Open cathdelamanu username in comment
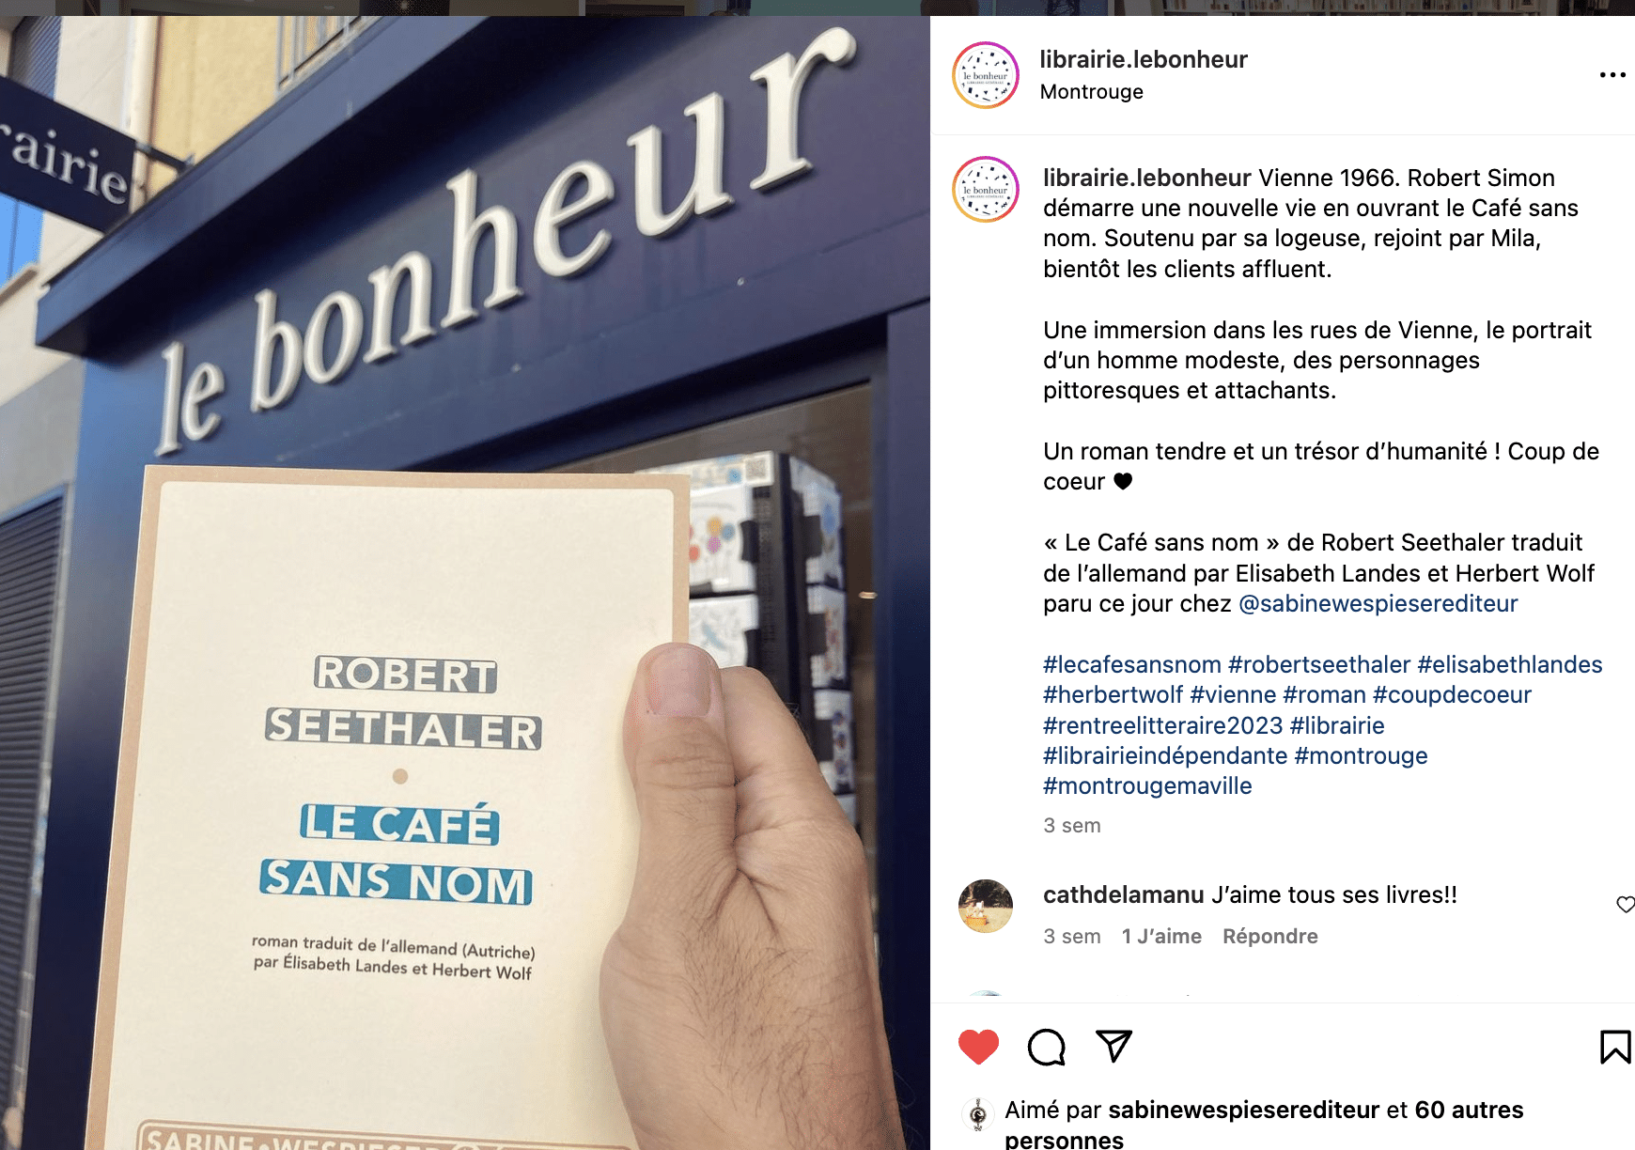Screen dimensions: 1635x1150 click(x=1124, y=894)
